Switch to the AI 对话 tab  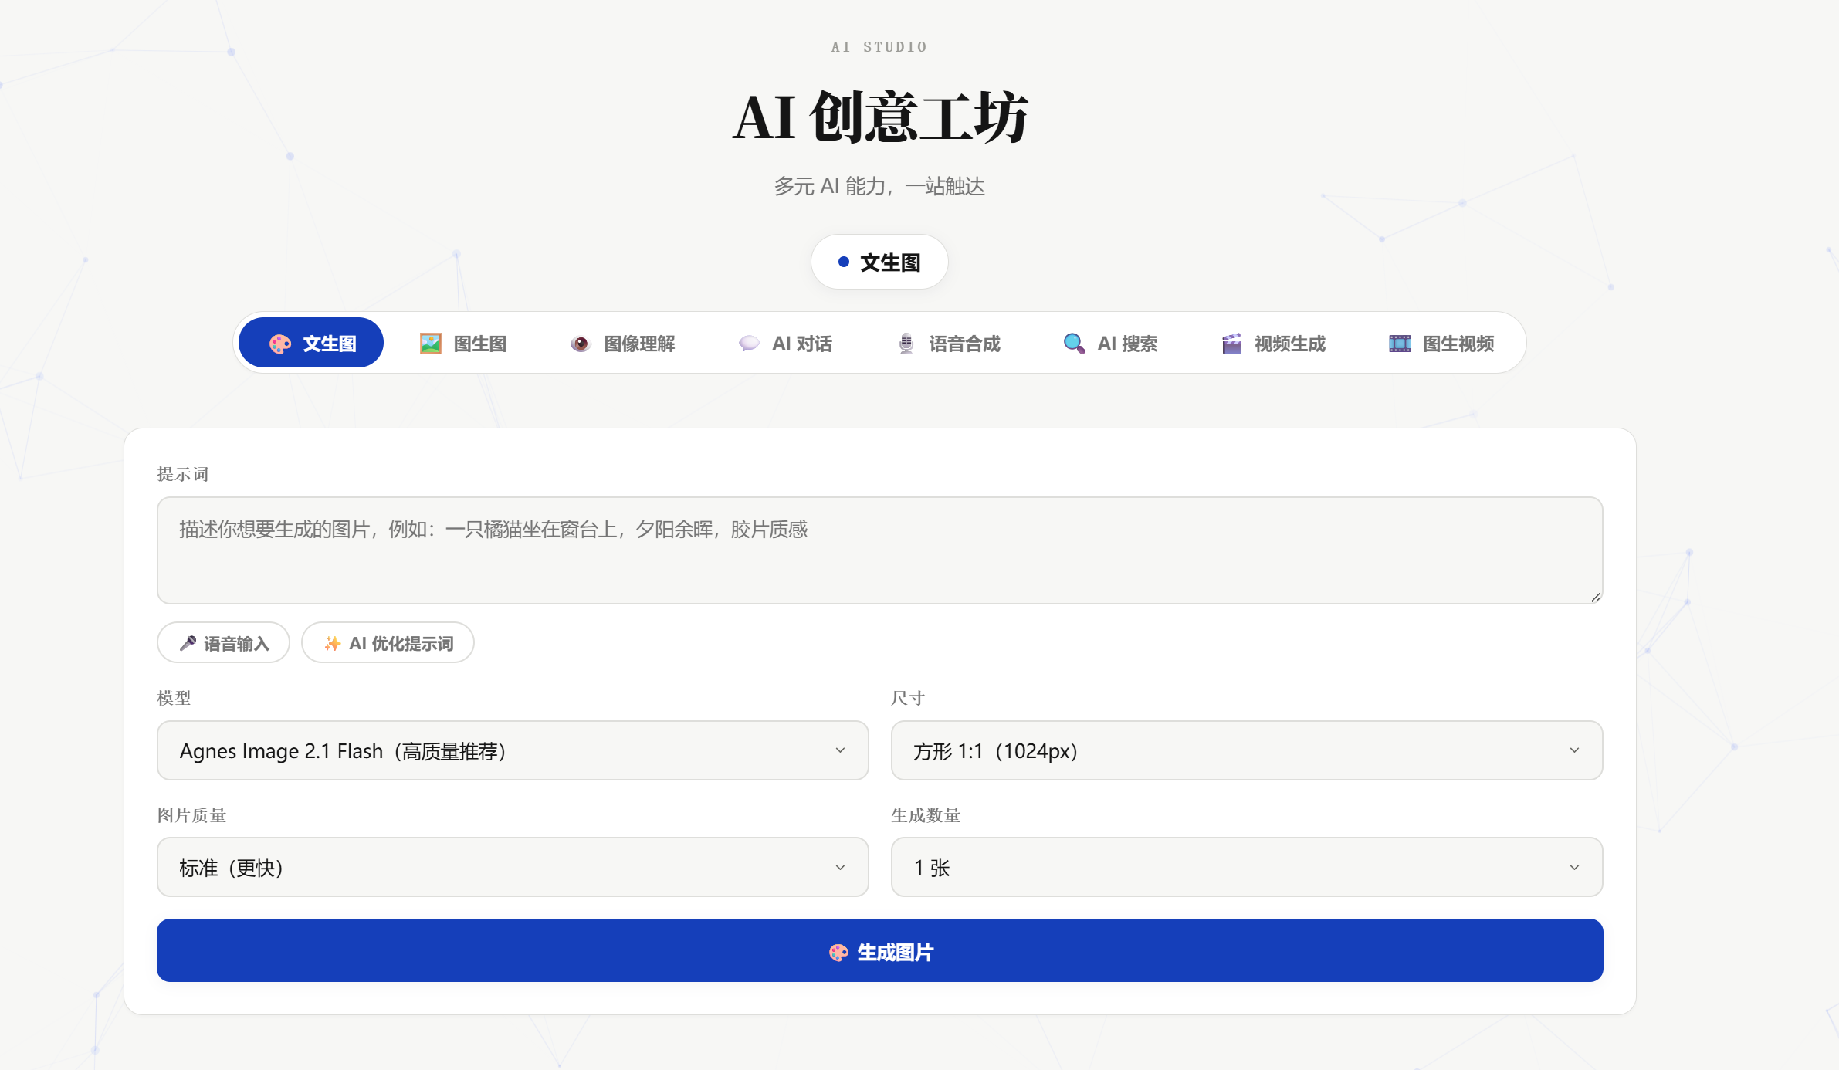pos(785,343)
